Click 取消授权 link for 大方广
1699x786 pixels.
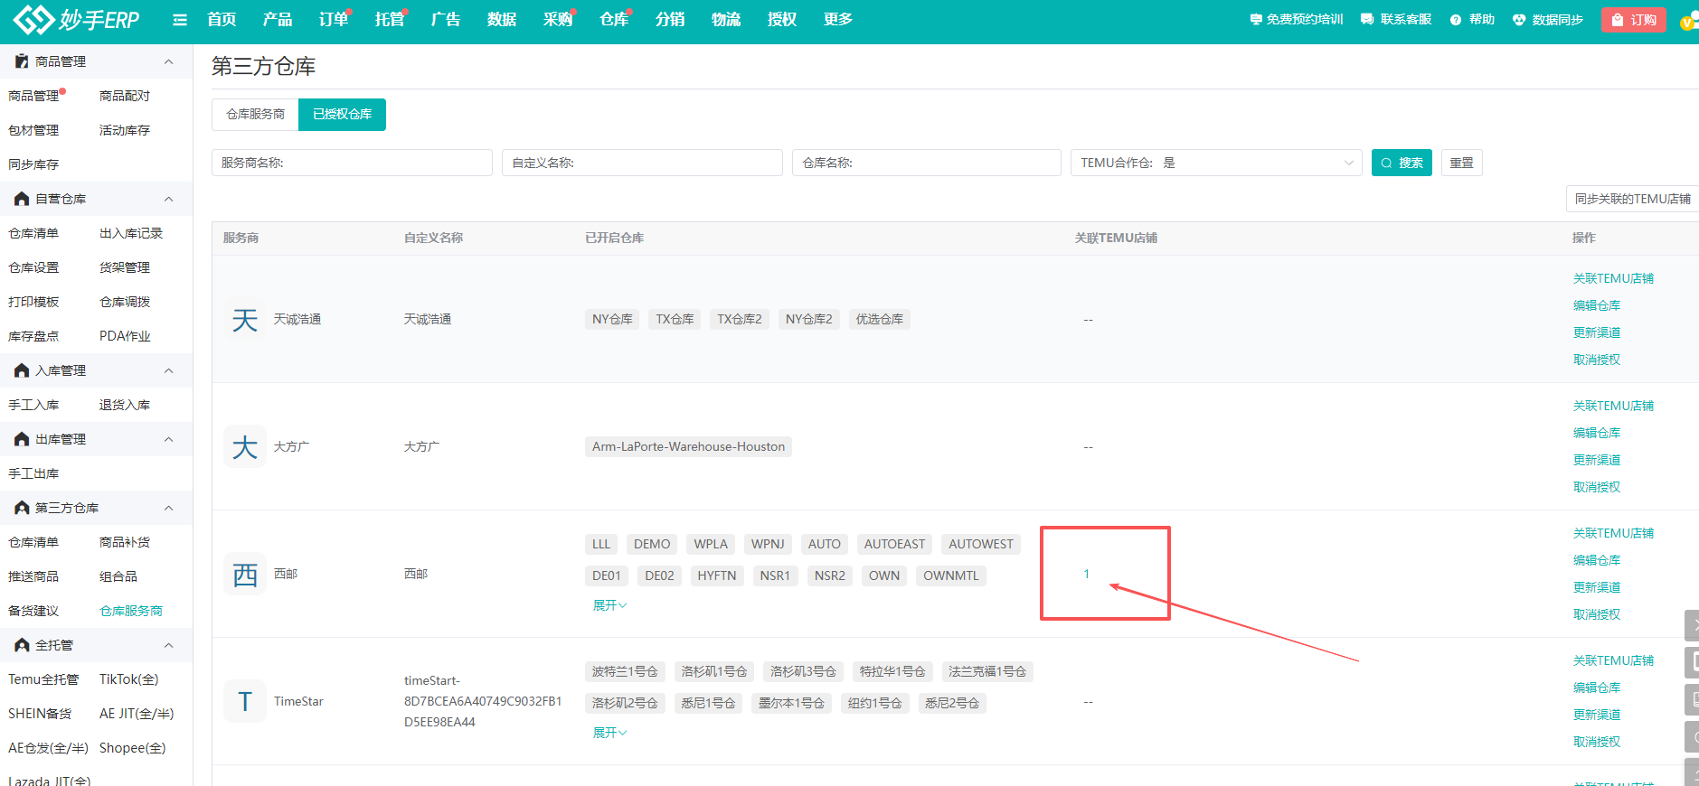(x=1596, y=487)
